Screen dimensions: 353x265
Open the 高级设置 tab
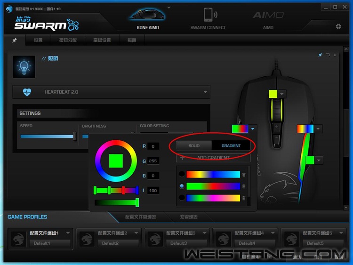coord(102,40)
